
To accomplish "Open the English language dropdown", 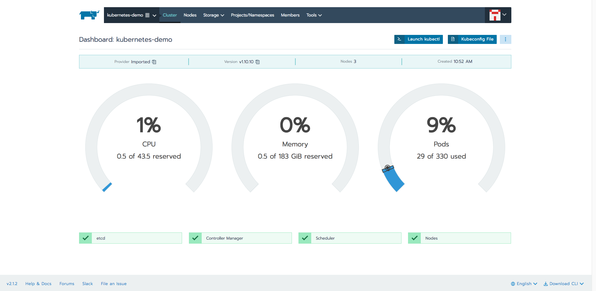I will (524, 284).
